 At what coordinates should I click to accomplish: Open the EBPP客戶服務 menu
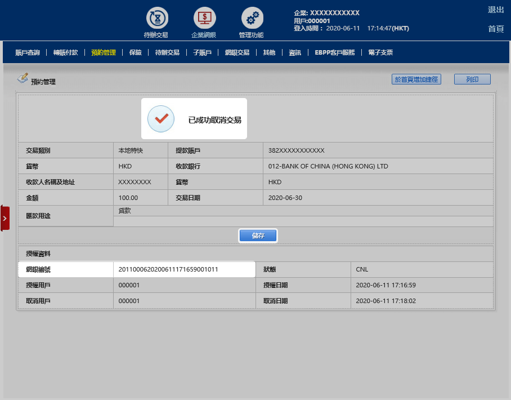(x=335, y=52)
